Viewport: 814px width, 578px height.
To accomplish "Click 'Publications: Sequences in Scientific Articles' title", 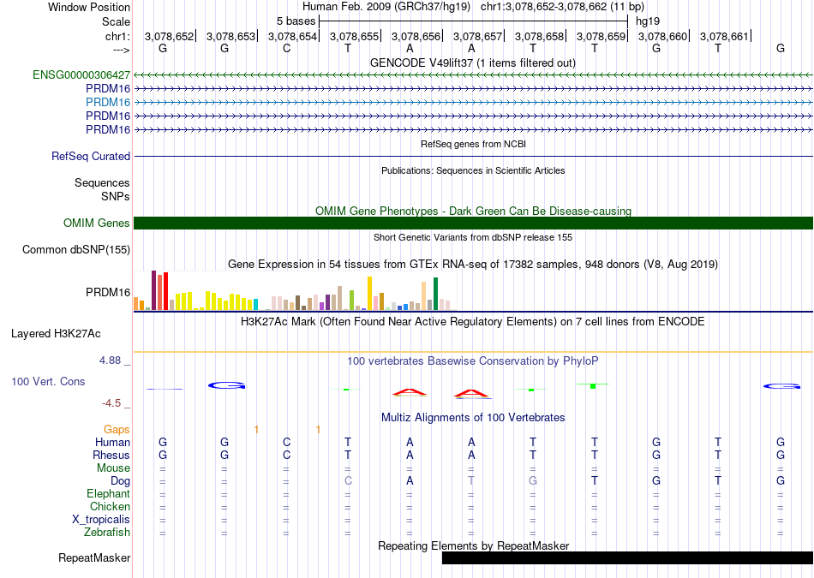I will point(473,170).
